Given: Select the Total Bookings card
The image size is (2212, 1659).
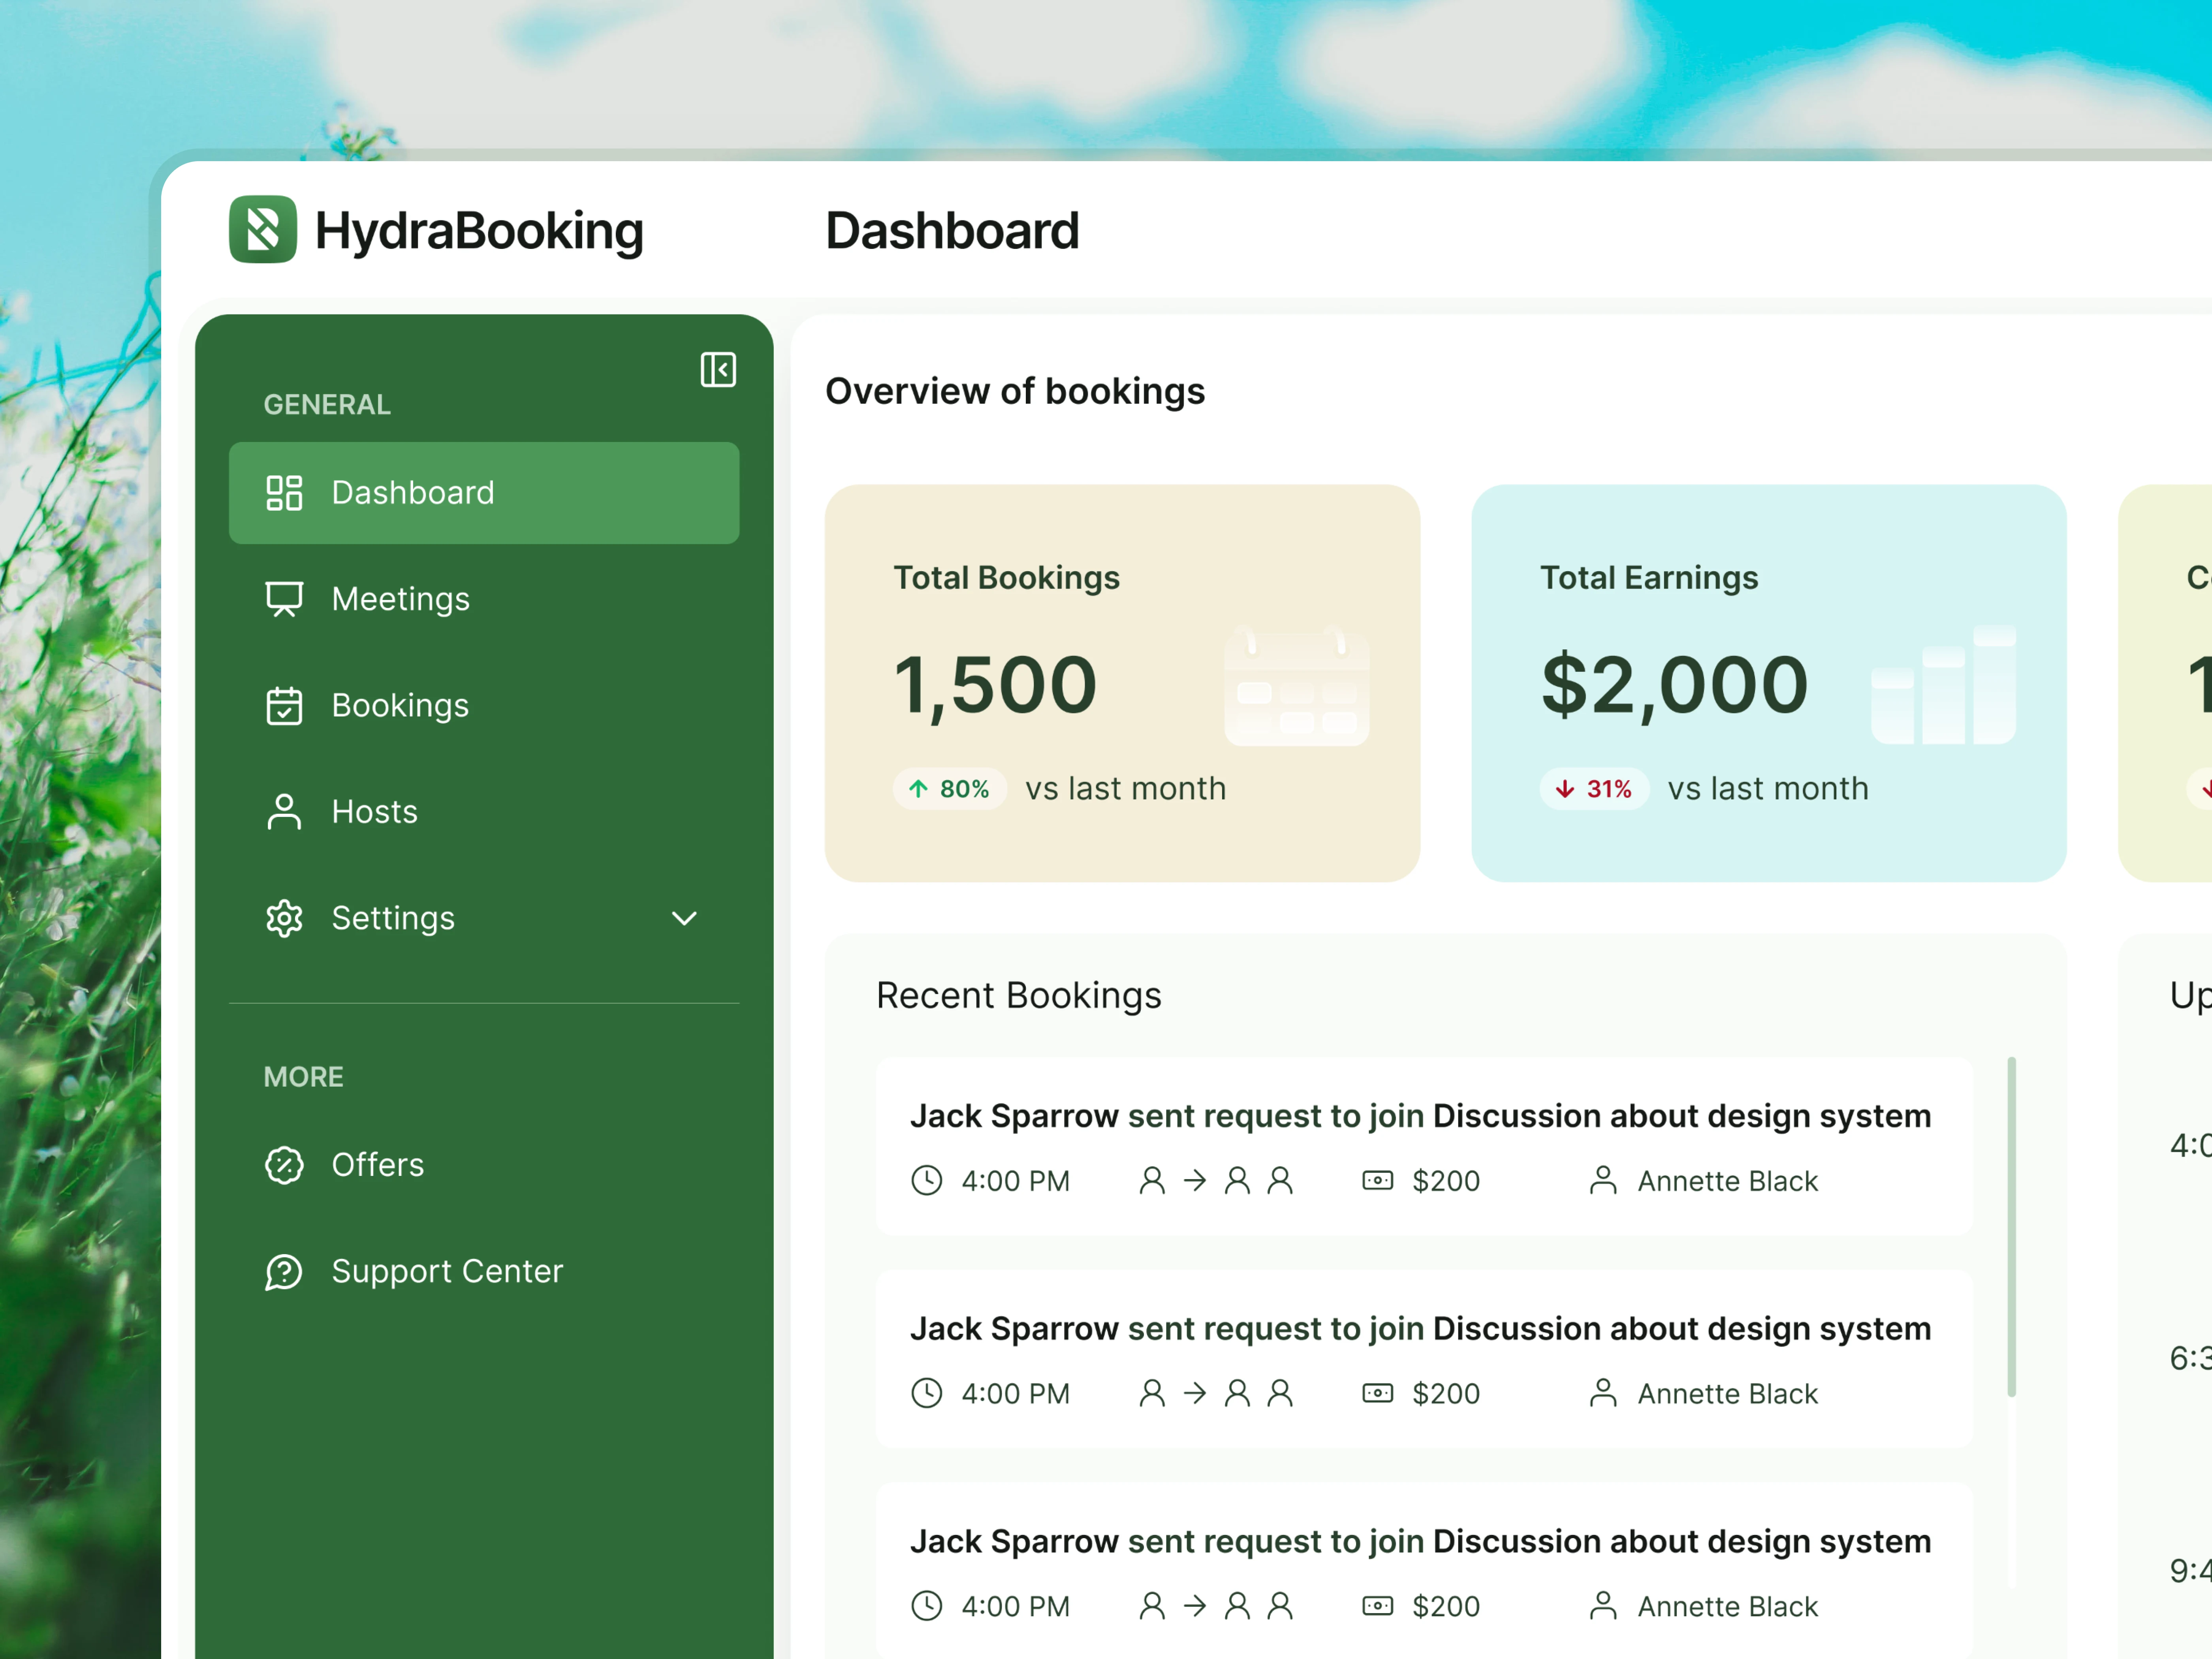Looking at the screenshot, I should 1122,683.
